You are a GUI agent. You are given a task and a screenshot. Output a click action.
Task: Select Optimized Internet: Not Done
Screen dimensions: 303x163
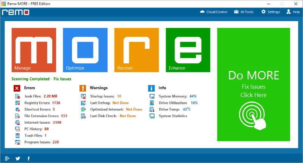[116, 109]
